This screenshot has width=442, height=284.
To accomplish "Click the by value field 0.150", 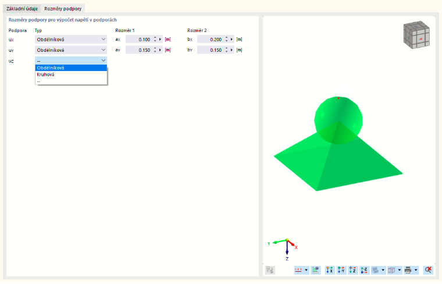I will [210, 50].
